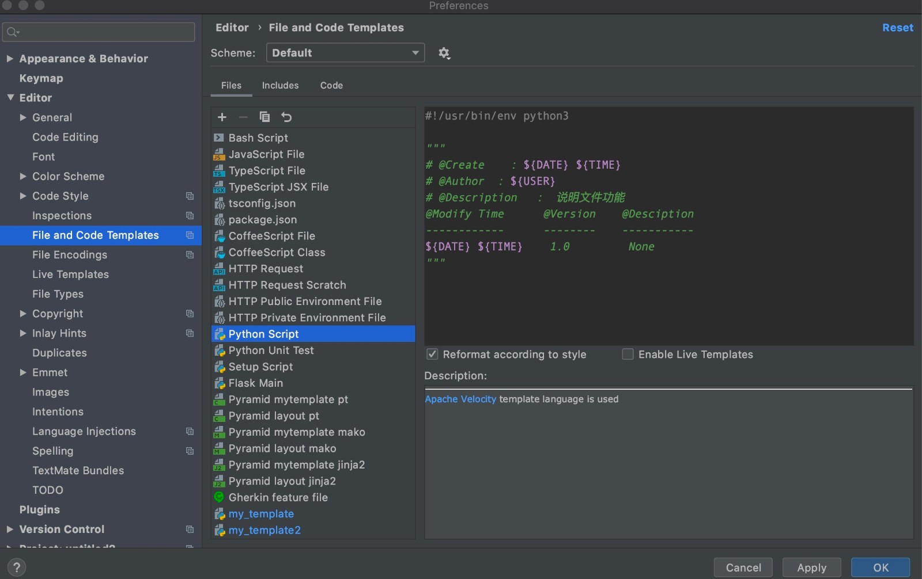Image resolution: width=922 pixels, height=579 pixels.
Task: Open the TODO settings page
Action: [48, 490]
